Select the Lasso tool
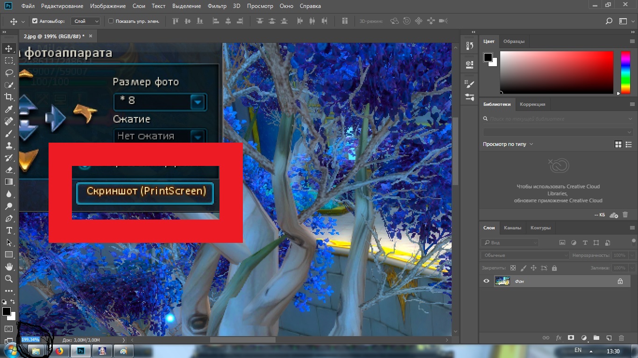 (x=9, y=73)
